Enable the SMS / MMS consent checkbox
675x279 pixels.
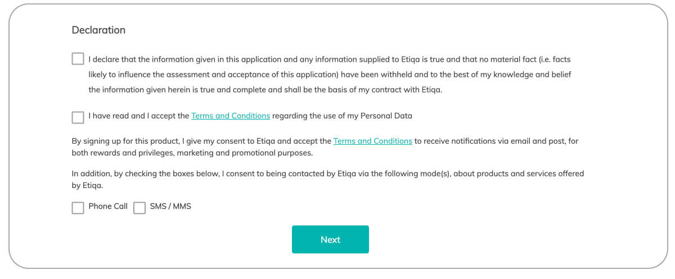click(x=139, y=208)
